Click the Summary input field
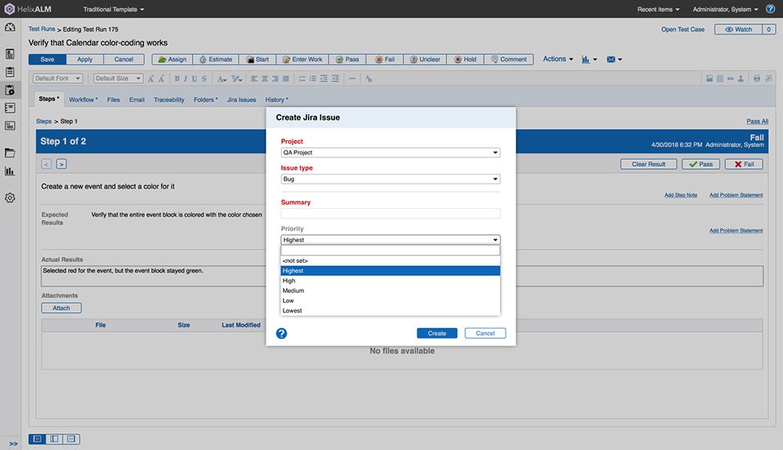The height and width of the screenshot is (450, 783). (391, 214)
